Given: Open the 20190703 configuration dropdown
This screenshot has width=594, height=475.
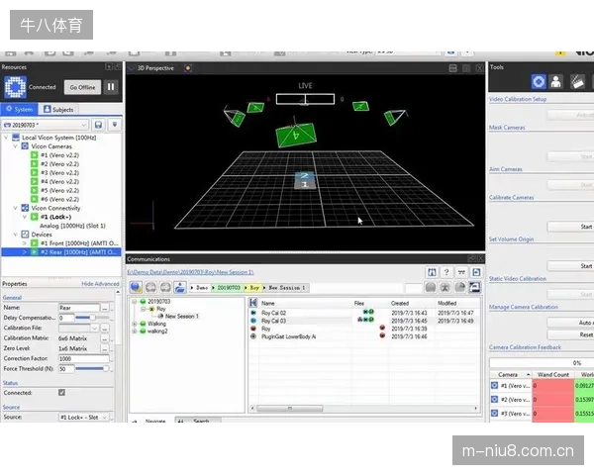Looking at the screenshot, I should click(x=46, y=125).
